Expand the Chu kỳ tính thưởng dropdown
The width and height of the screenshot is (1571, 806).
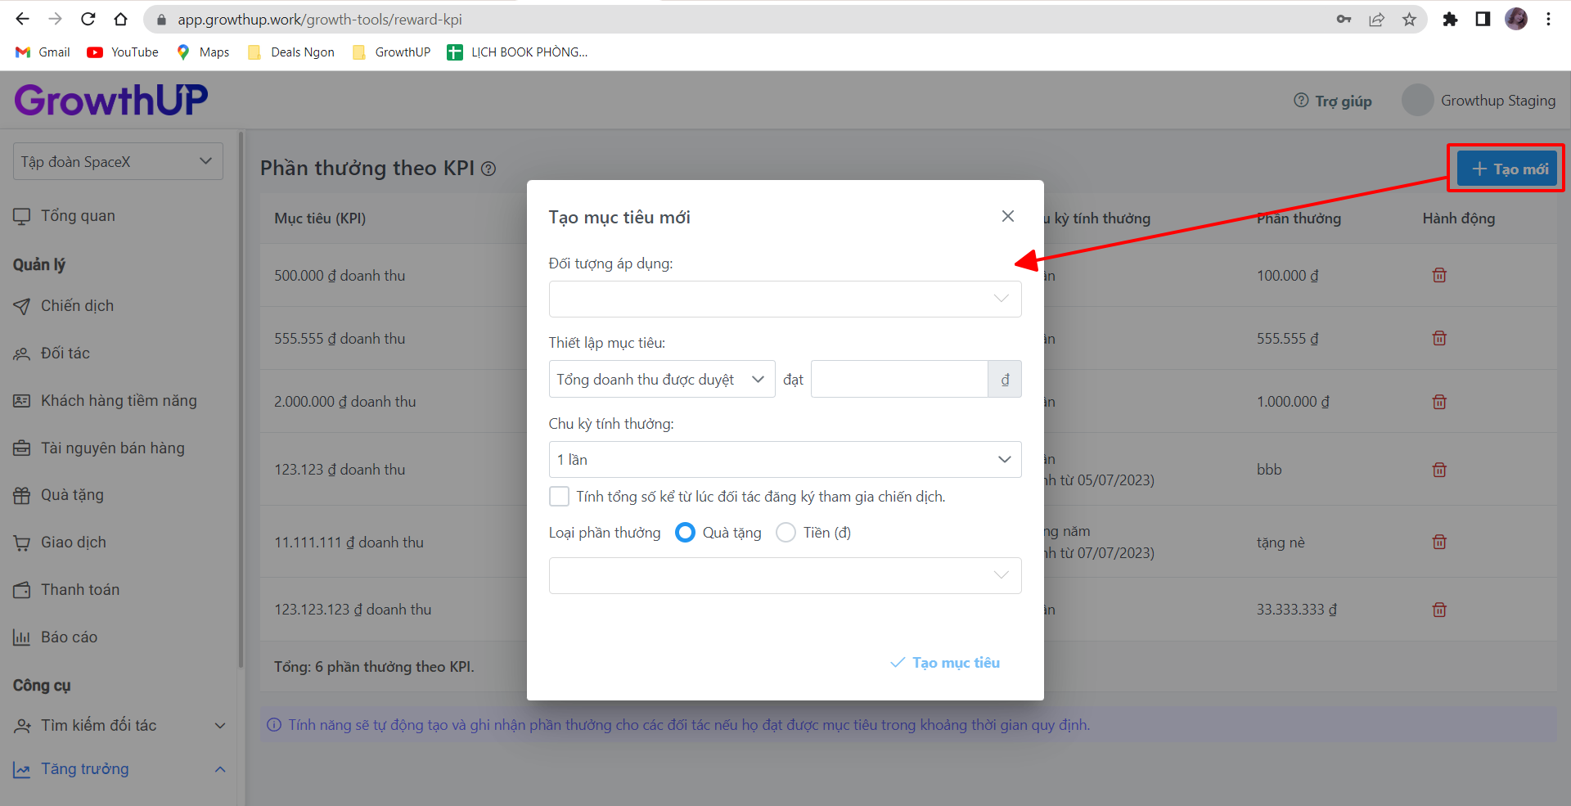[x=784, y=460]
